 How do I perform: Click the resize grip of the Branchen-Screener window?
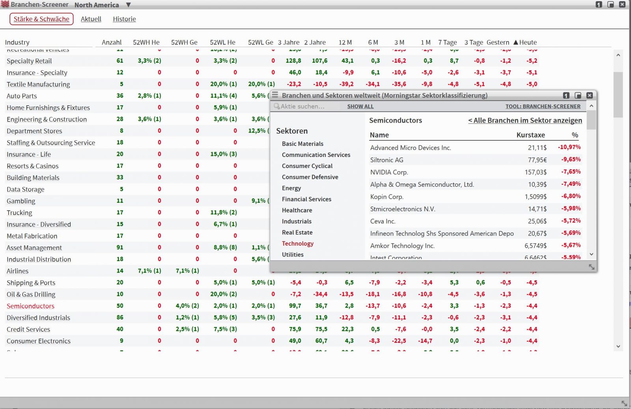click(x=624, y=403)
